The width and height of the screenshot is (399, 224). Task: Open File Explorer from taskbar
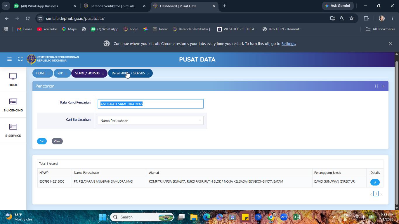[x=194, y=217]
